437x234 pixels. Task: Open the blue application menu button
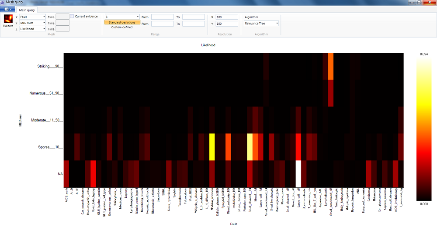[9, 9]
